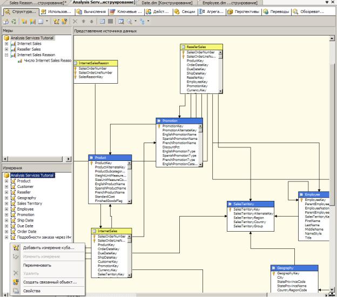The image size is (337, 297).
Task: Click the gray square toolbar icon
Action: pos(110,21)
